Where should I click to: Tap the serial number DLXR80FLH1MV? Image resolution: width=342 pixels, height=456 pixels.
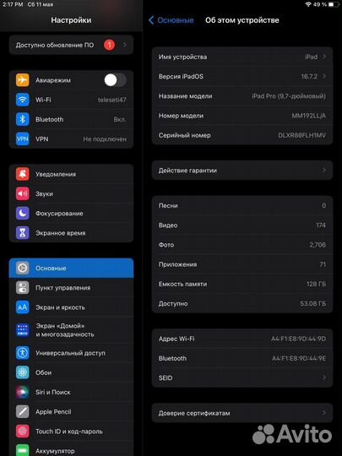[x=301, y=135]
